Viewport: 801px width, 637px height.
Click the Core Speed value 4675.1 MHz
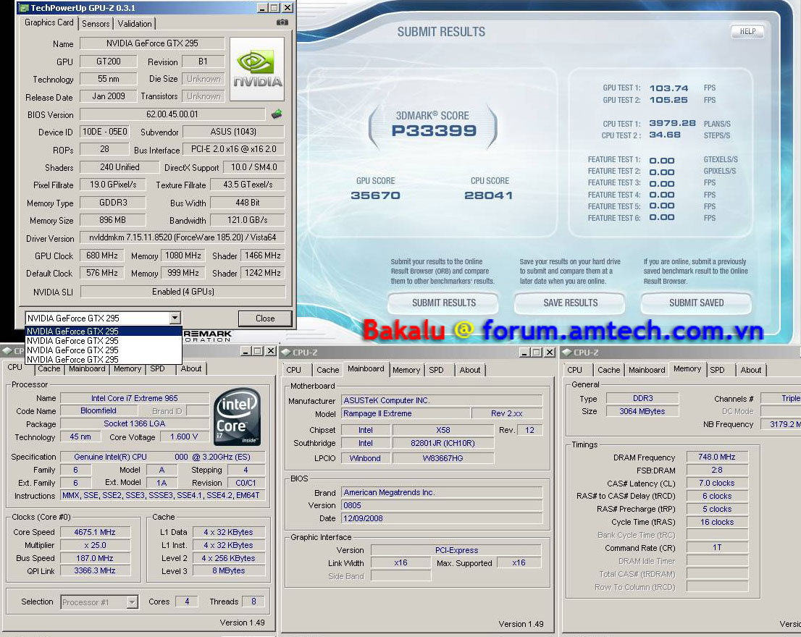pos(95,532)
